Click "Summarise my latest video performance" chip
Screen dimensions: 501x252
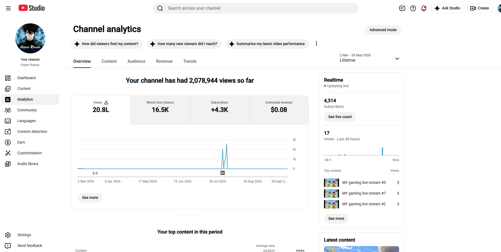click(x=267, y=44)
